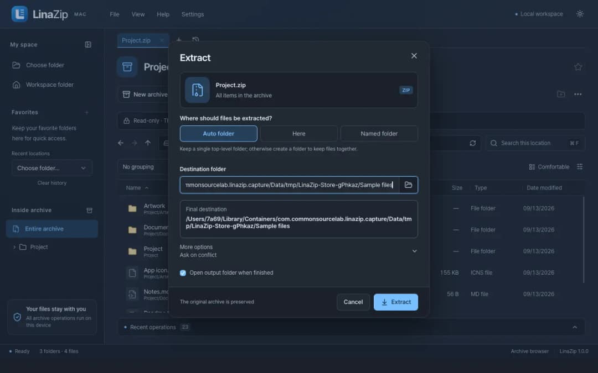
Task: Expand More options section
Action: pos(298,251)
